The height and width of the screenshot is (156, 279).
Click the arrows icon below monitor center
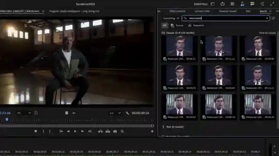pyautogui.click(x=74, y=113)
